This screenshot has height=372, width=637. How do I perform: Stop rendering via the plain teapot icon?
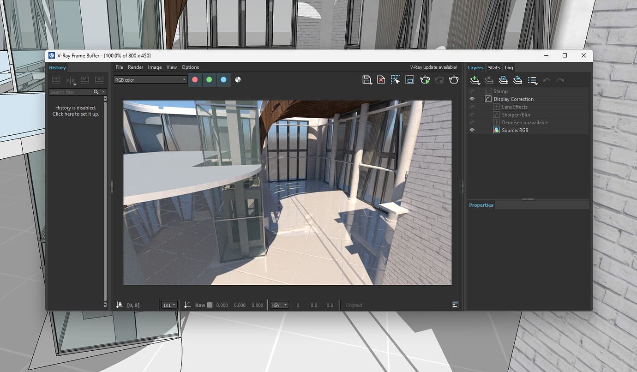454,79
